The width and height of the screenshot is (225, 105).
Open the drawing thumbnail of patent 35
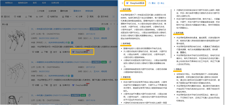[17, 99]
